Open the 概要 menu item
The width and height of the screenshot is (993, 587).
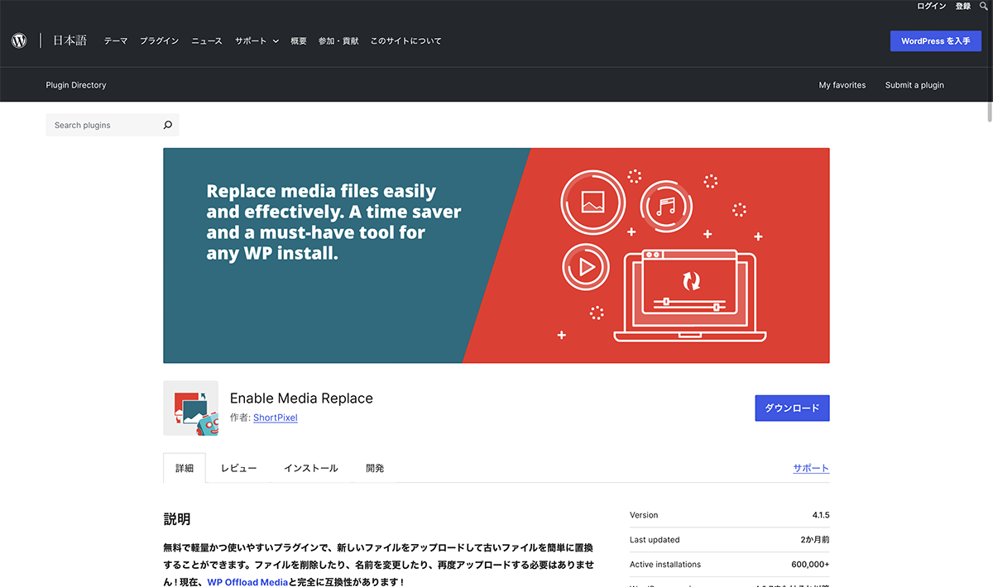point(299,41)
